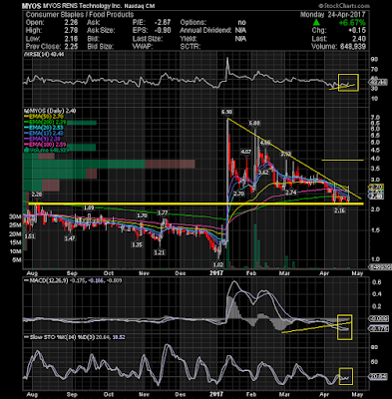Image resolution: width=392 pixels, height=399 pixels.
Task: Click the 2.74 price label
Action: tap(291, 193)
